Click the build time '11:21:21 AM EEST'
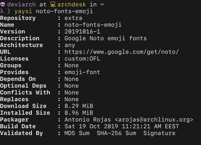The image size is (201, 145). point(150,126)
